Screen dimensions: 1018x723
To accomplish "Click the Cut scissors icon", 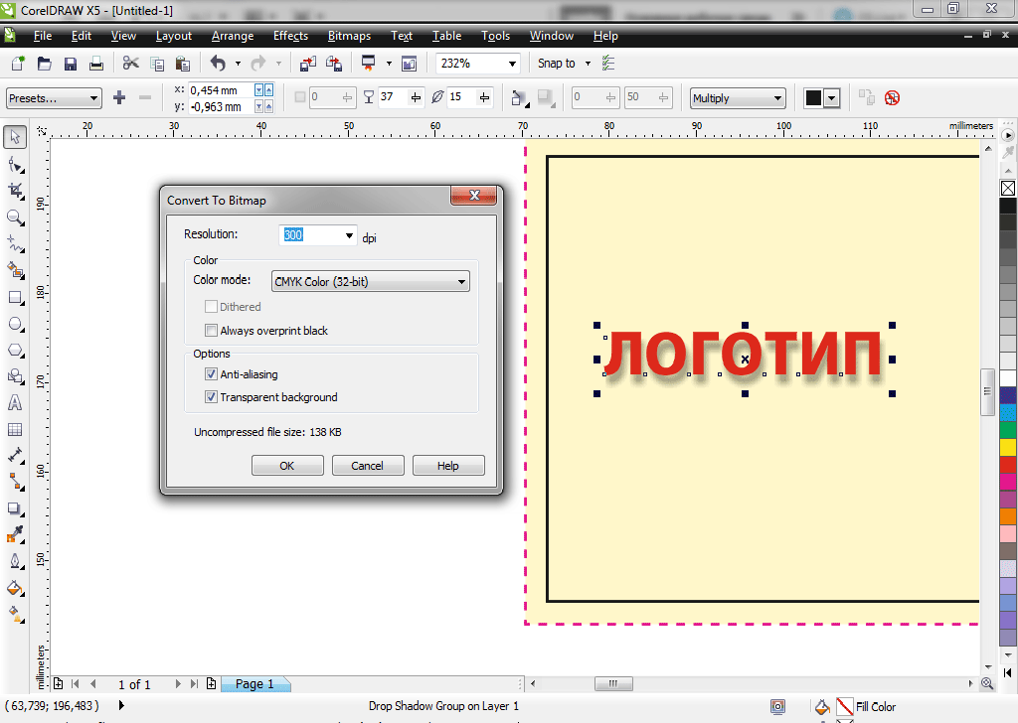I will [x=130, y=64].
